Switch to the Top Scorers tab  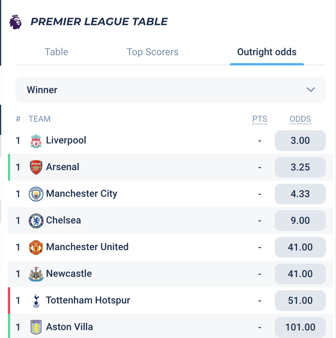153,52
